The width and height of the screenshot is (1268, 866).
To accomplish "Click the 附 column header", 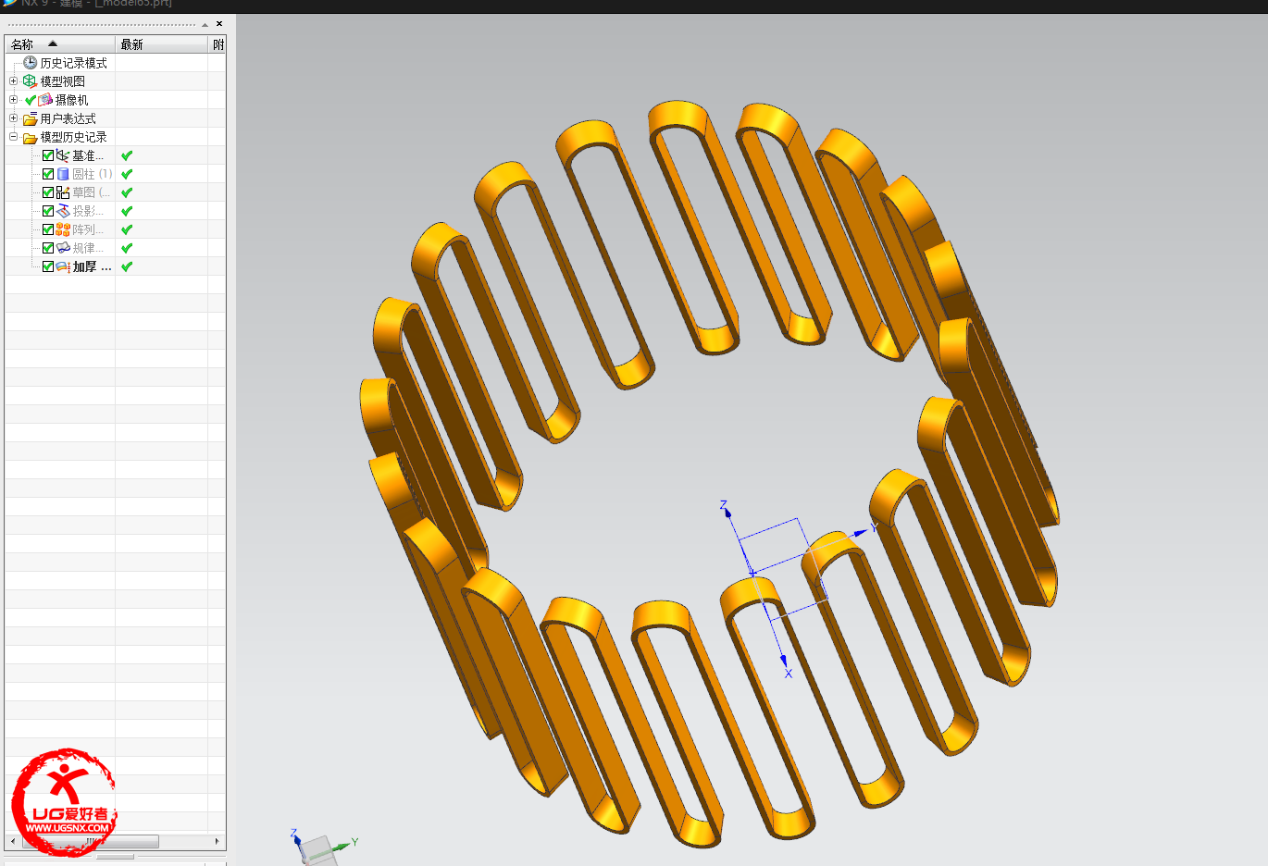I will 218,44.
